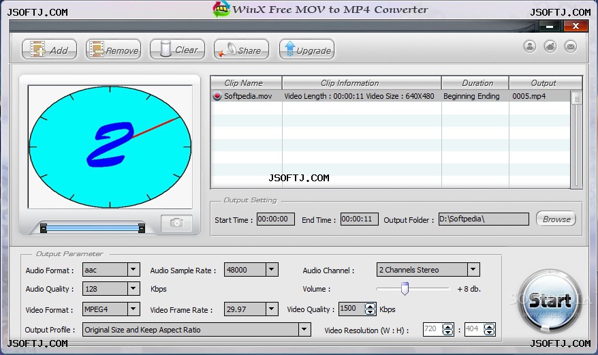The width and height of the screenshot is (598, 355).
Task: Expand the Audio Sample Rate dropdown
Action: [x=272, y=270]
